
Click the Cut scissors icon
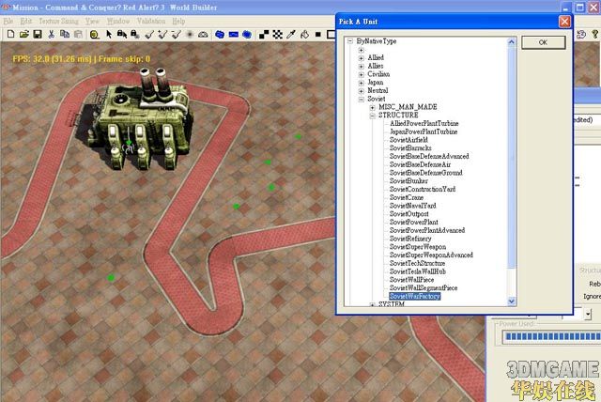pos(51,34)
